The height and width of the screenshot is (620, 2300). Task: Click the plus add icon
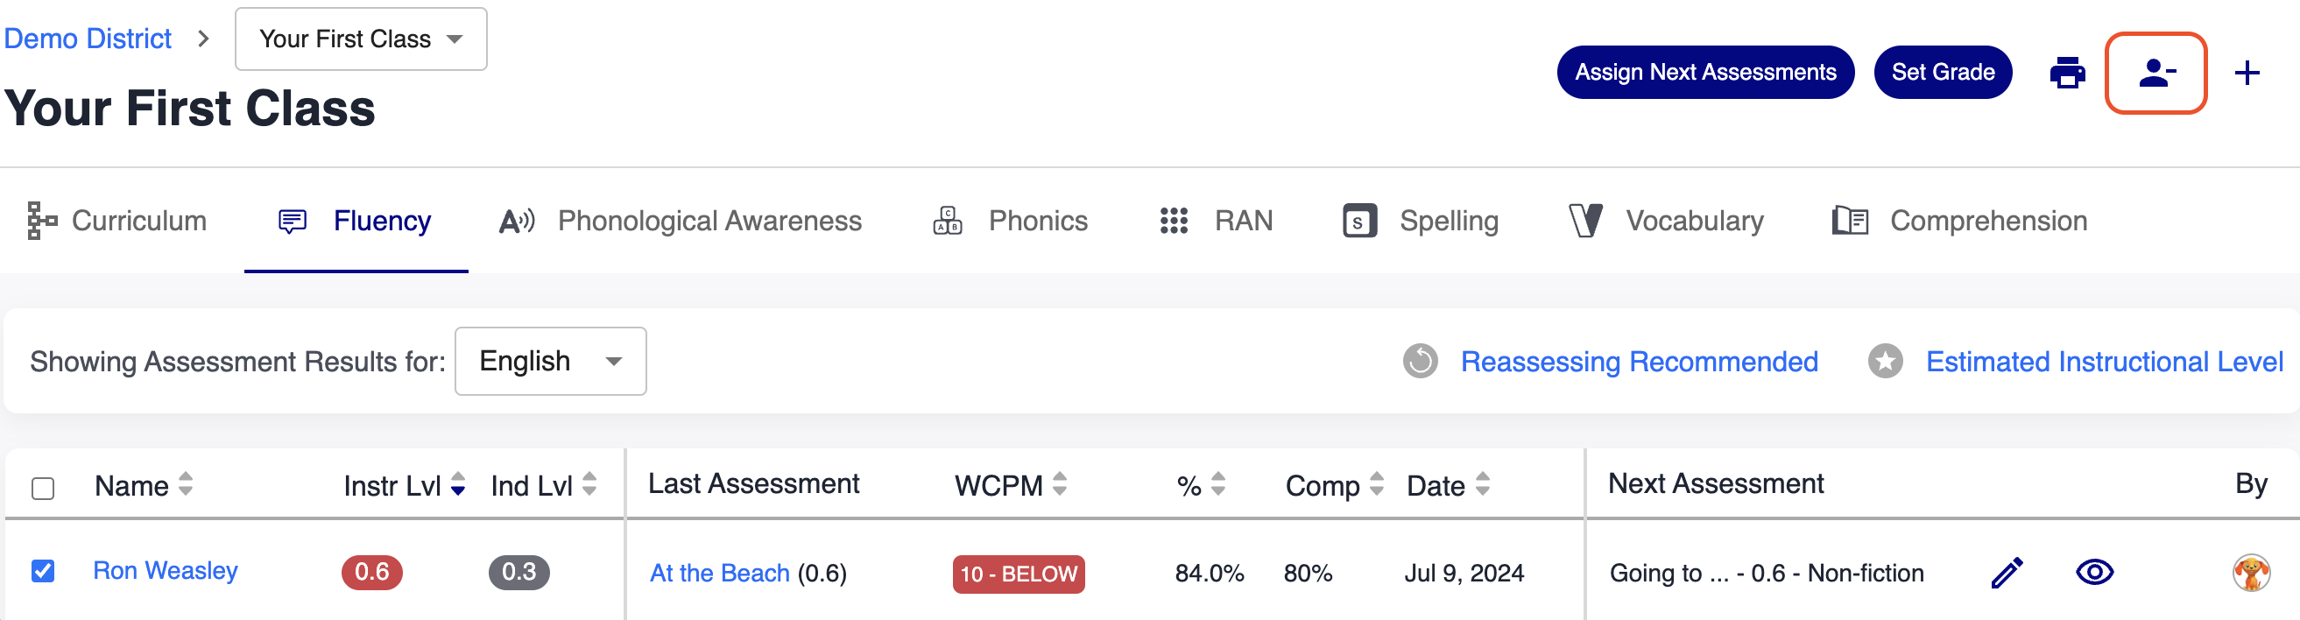click(2246, 74)
